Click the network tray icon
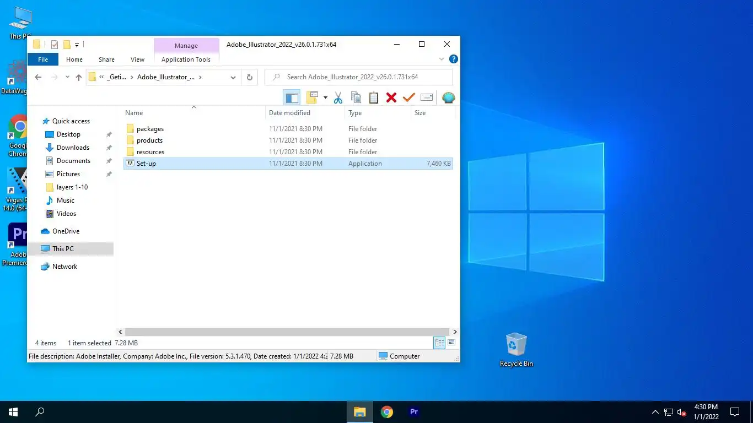Image resolution: width=753 pixels, height=423 pixels. [x=669, y=412]
